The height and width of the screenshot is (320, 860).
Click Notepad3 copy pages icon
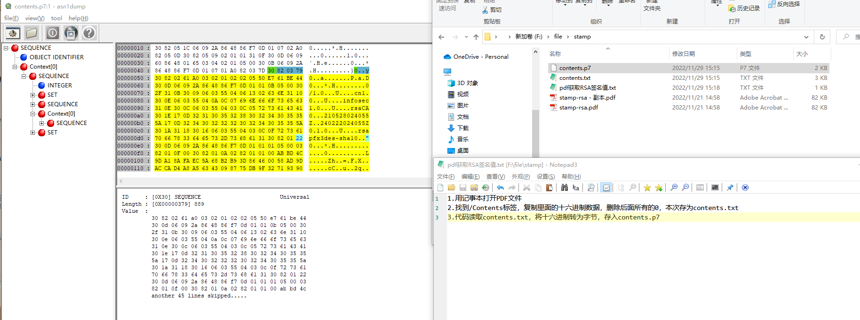click(538, 187)
